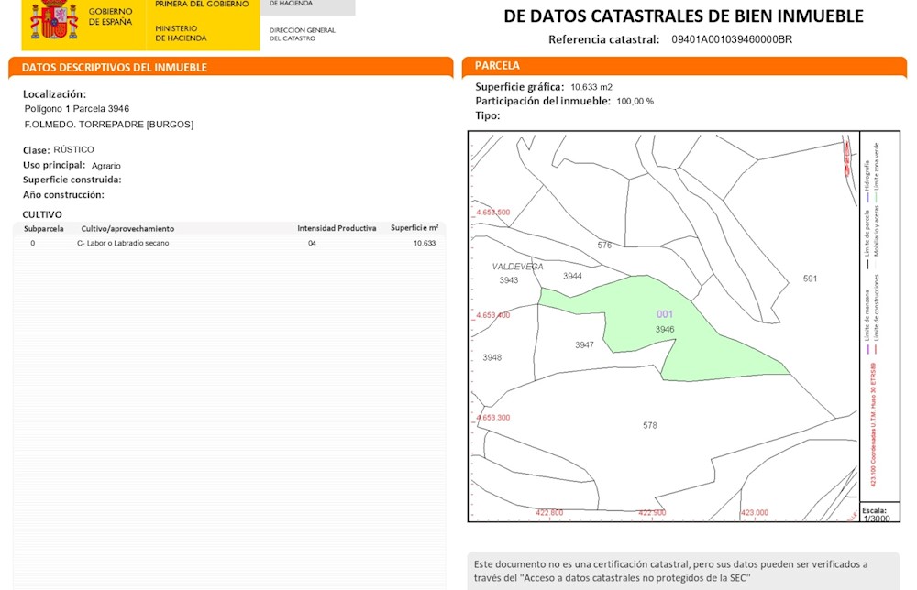917x590 pixels.
Task: Click the PARCELA section header
Action: [684, 66]
